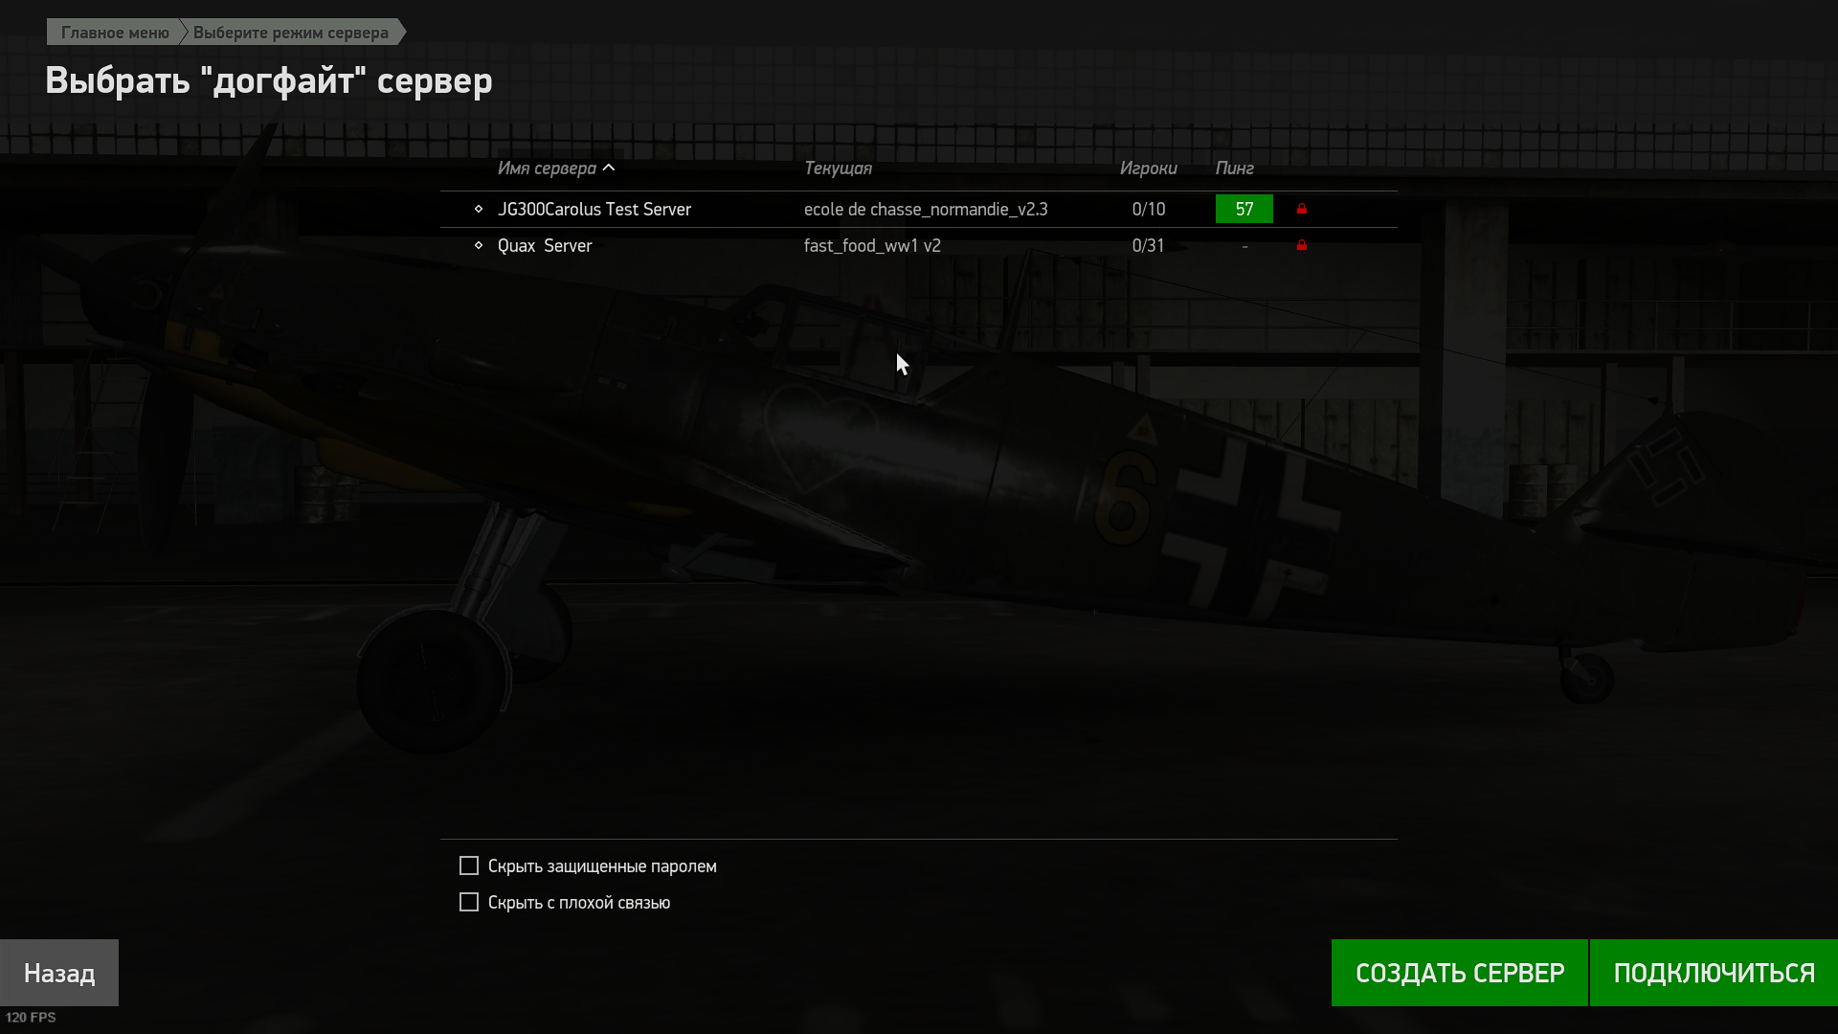Enable Скрыть защищенные паролем checkbox
Screen dimensions: 1838x1034
(x=469, y=865)
